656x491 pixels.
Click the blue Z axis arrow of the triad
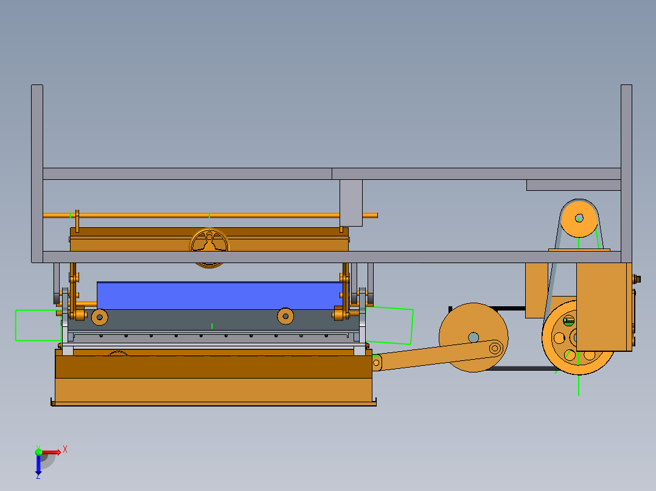[38, 465]
